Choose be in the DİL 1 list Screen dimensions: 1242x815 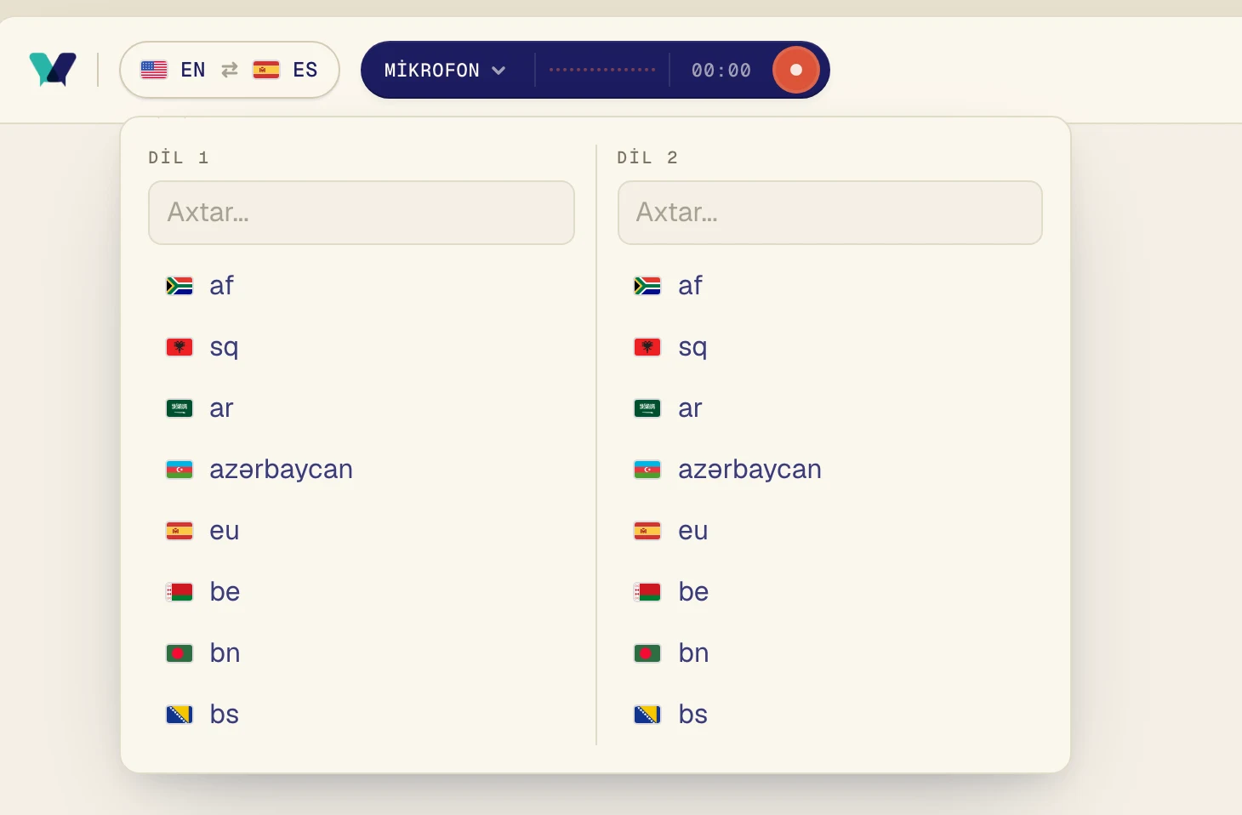(x=362, y=592)
